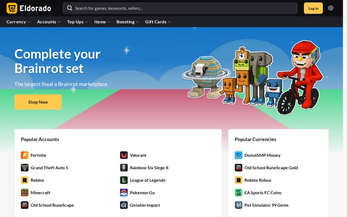Click the Roblox Robux icon
347x217 pixels.
pyautogui.click(x=239, y=180)
